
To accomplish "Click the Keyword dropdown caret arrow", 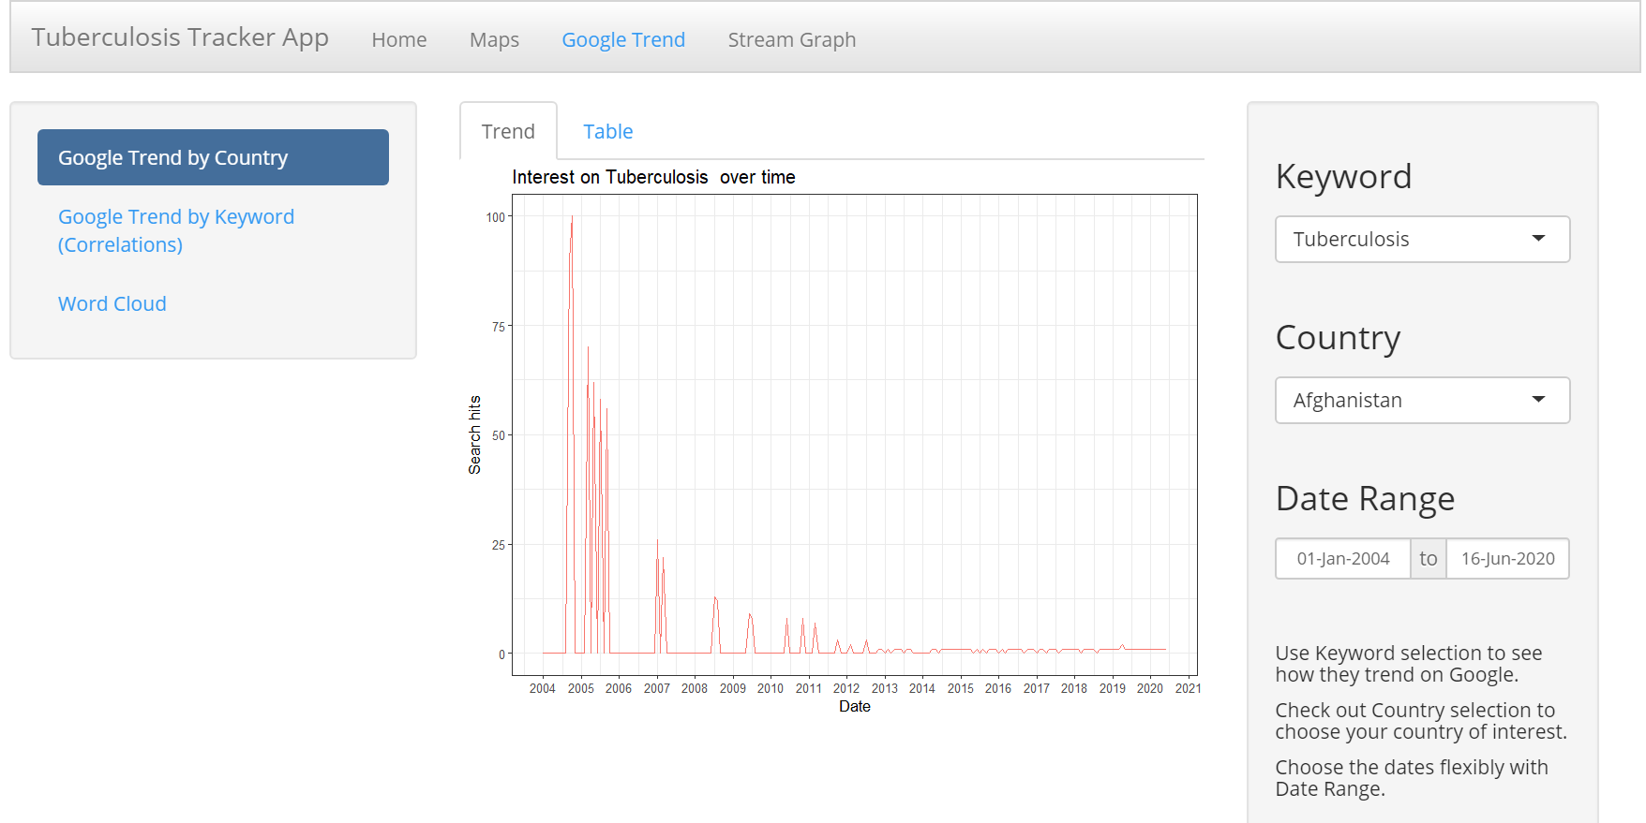I will (x=1538, y=238).
